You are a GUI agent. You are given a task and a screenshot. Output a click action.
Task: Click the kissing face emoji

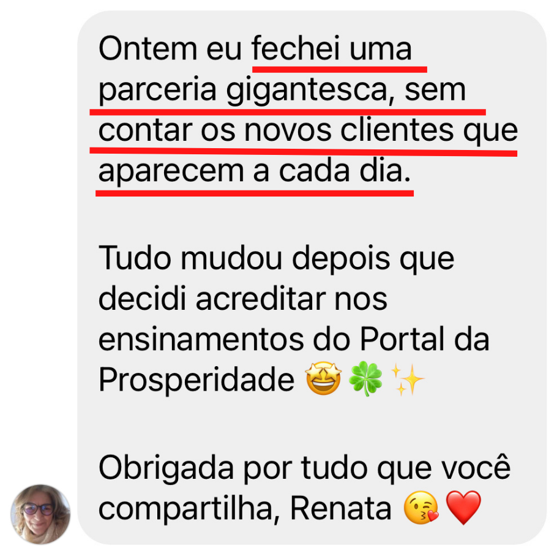point(421,508)
